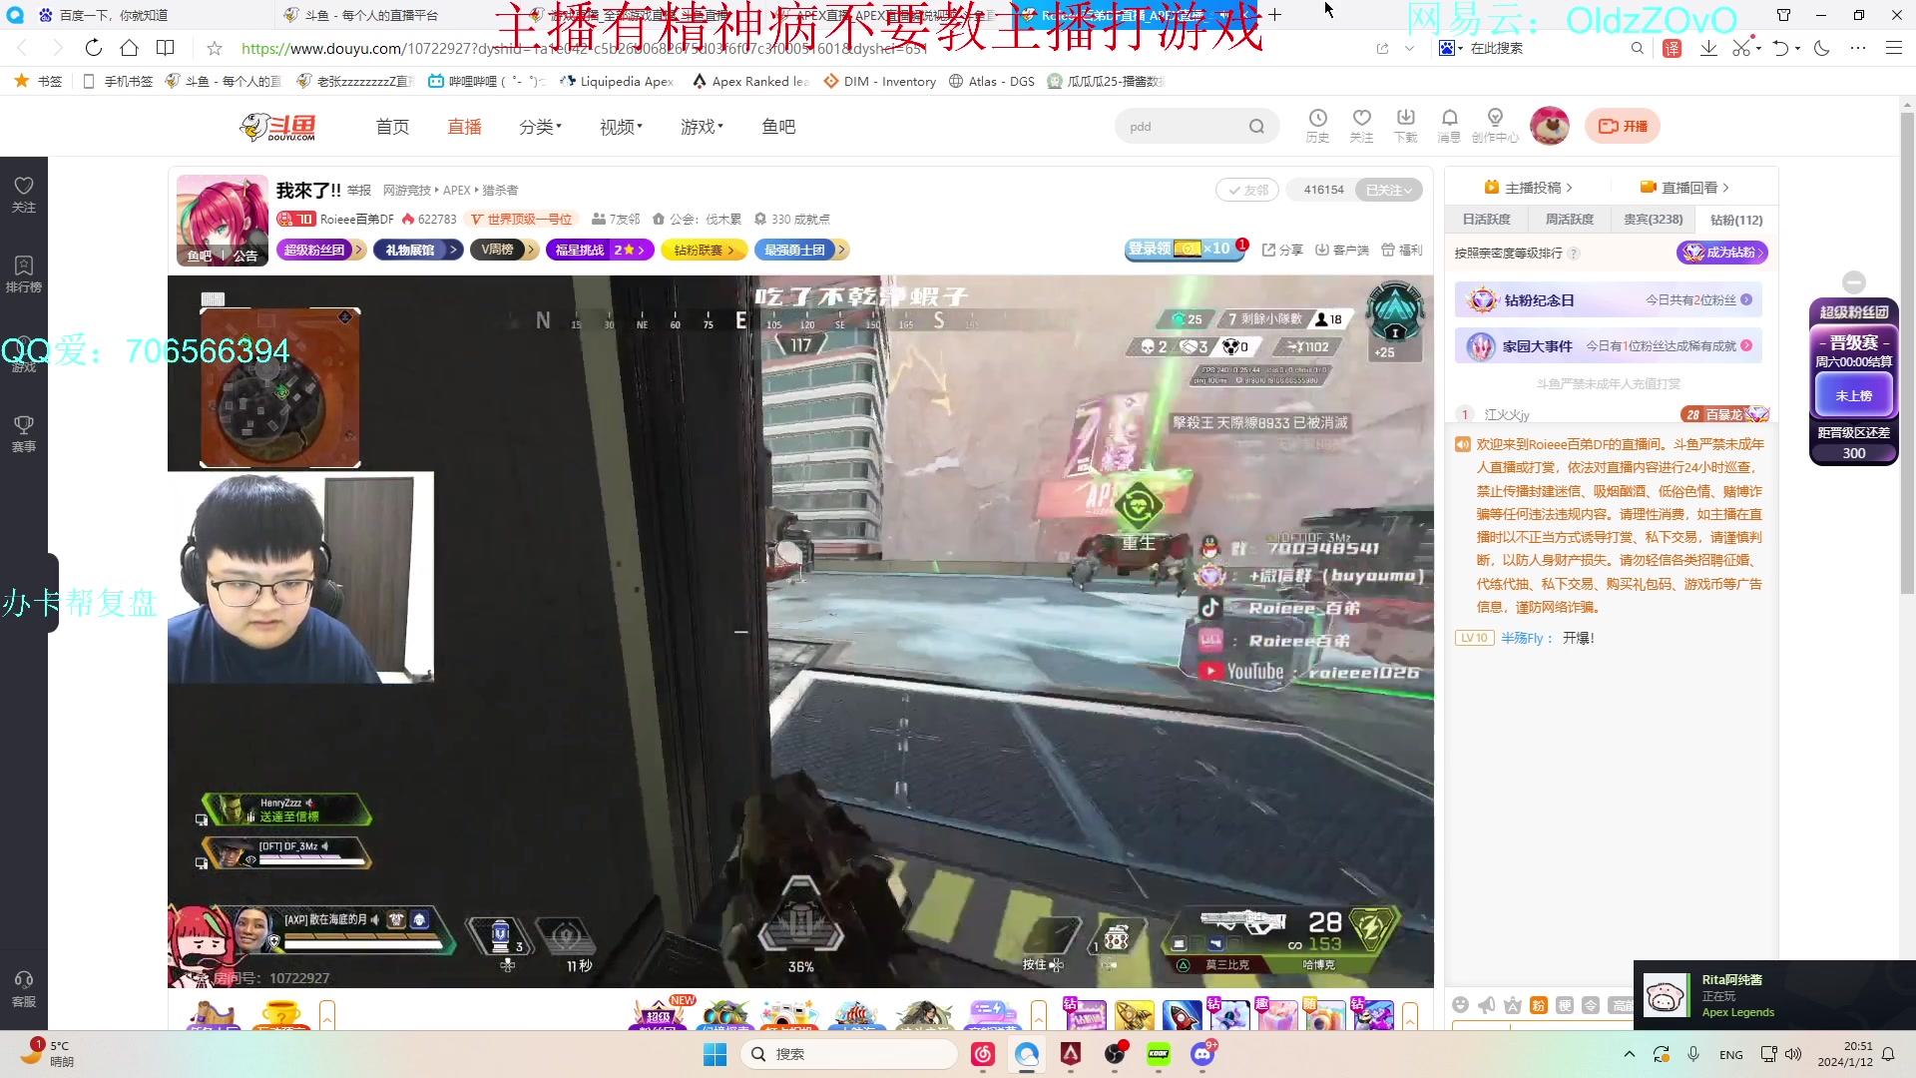This screenshot has height=1078, width=1916.
Task: Open the browser hamburger menu
Action: [x=1893, y=48]
